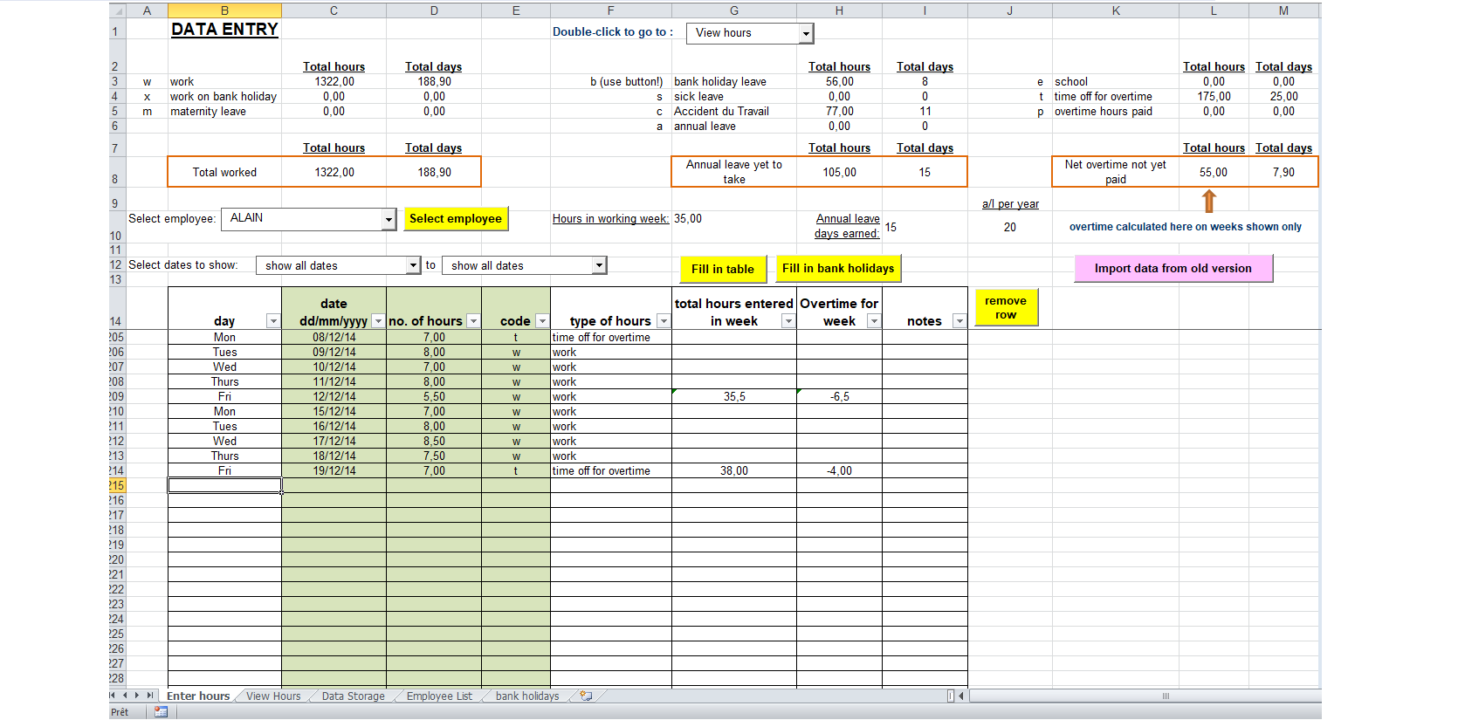Open the View hours go-to dropdown

point(806,34)
